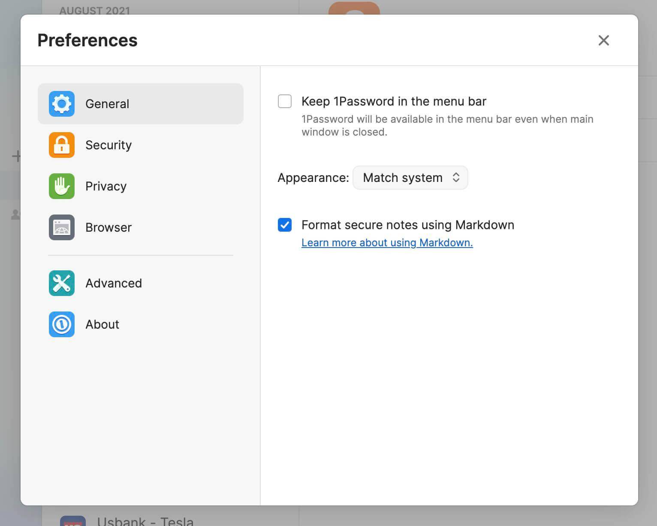Open Advanced settings section
Viewport: 657px width, 526px height.
141,283
